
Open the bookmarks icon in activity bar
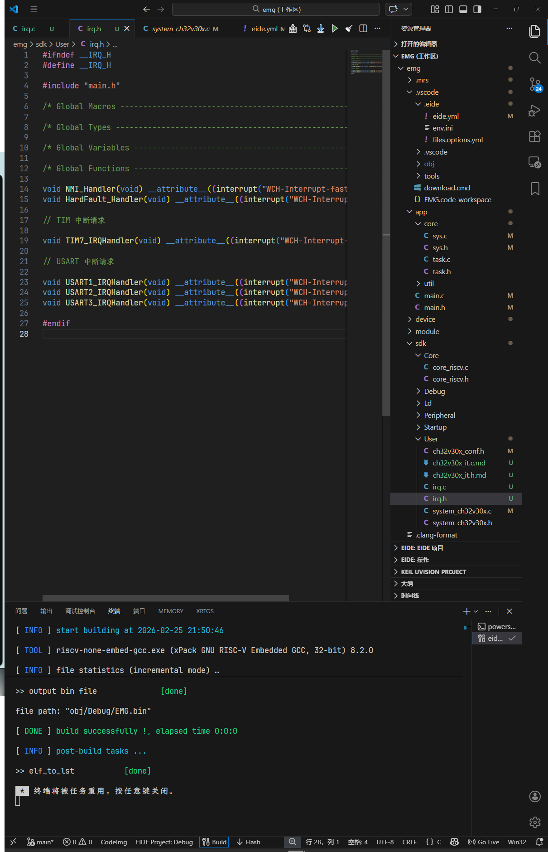tap(535, 189)
